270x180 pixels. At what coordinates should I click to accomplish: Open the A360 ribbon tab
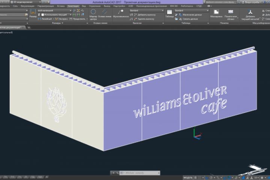click(131, 6)
